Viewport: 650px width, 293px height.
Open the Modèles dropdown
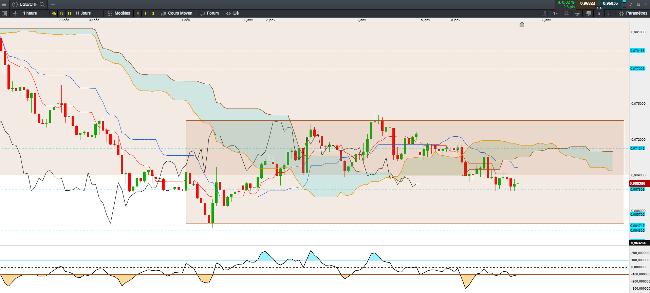122,13
